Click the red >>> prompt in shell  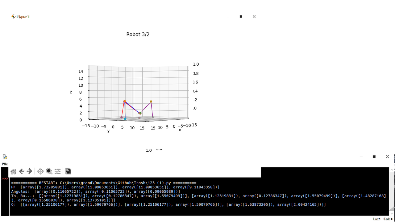[x=5, y=179]
